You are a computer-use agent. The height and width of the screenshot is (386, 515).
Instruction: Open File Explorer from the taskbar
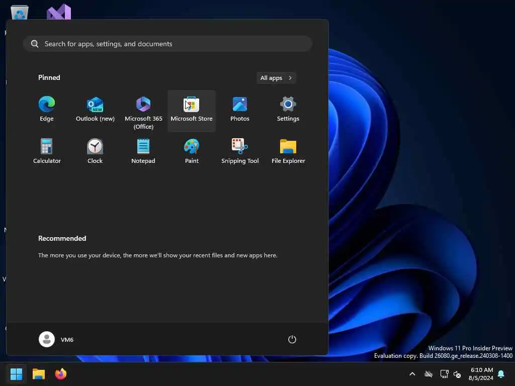pyautogui.click(x=38, y=374)
